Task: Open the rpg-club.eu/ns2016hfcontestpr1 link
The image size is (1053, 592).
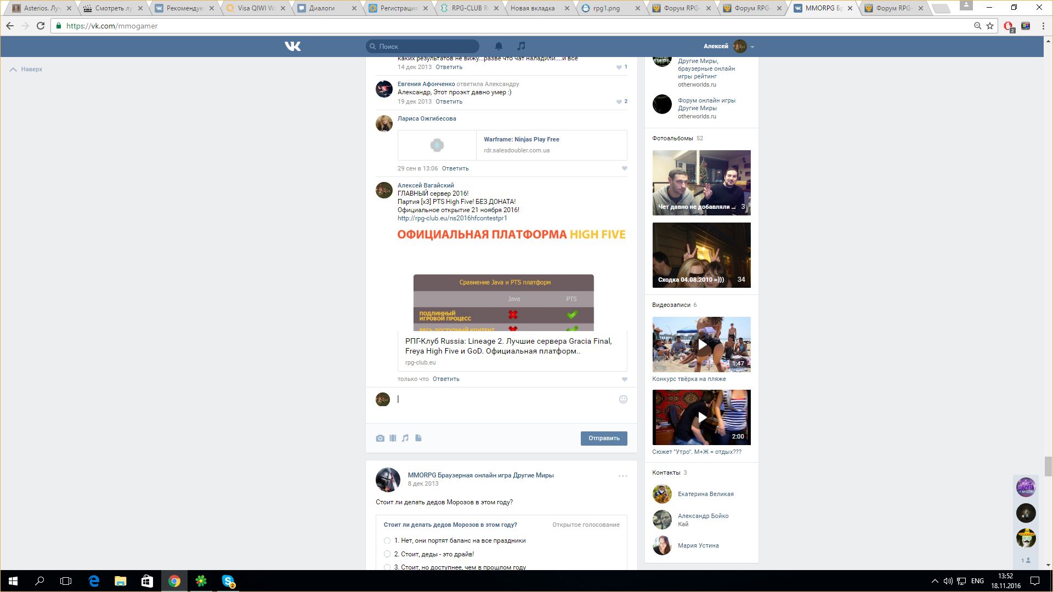Action: pyautogui.click(x=452, y=218)
